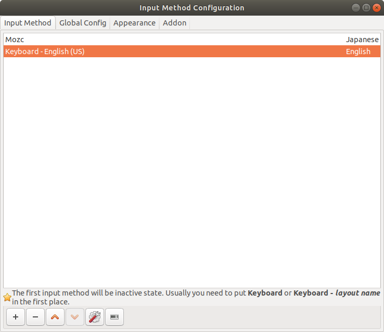Image resolution: width=384 pixels, height=332 pixels.
Task: Minimize the Input Method Configuration window
Action: [x=355, y=8]
